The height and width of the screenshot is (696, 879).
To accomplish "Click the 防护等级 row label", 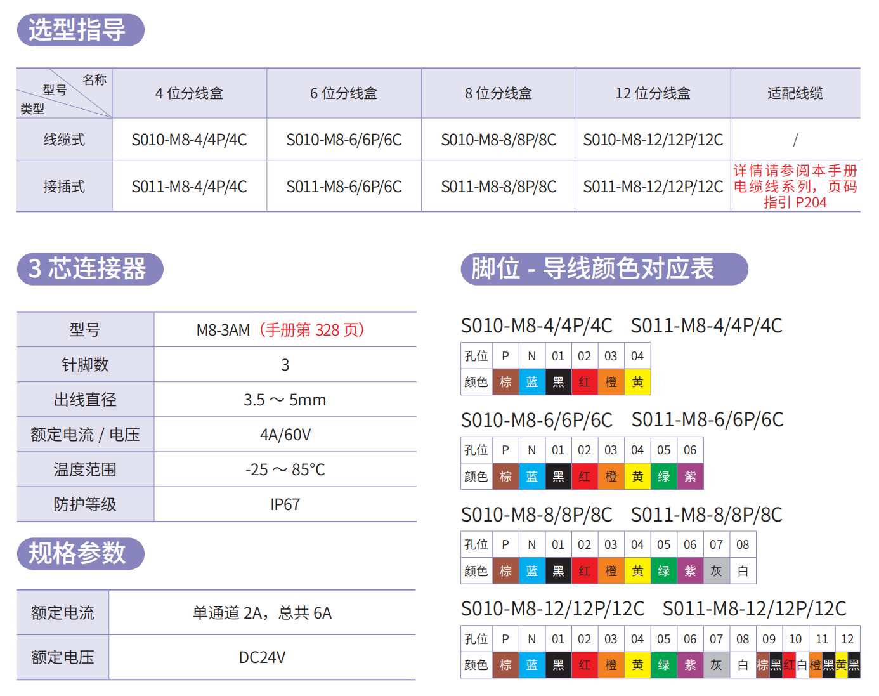I will click(85, 504).
